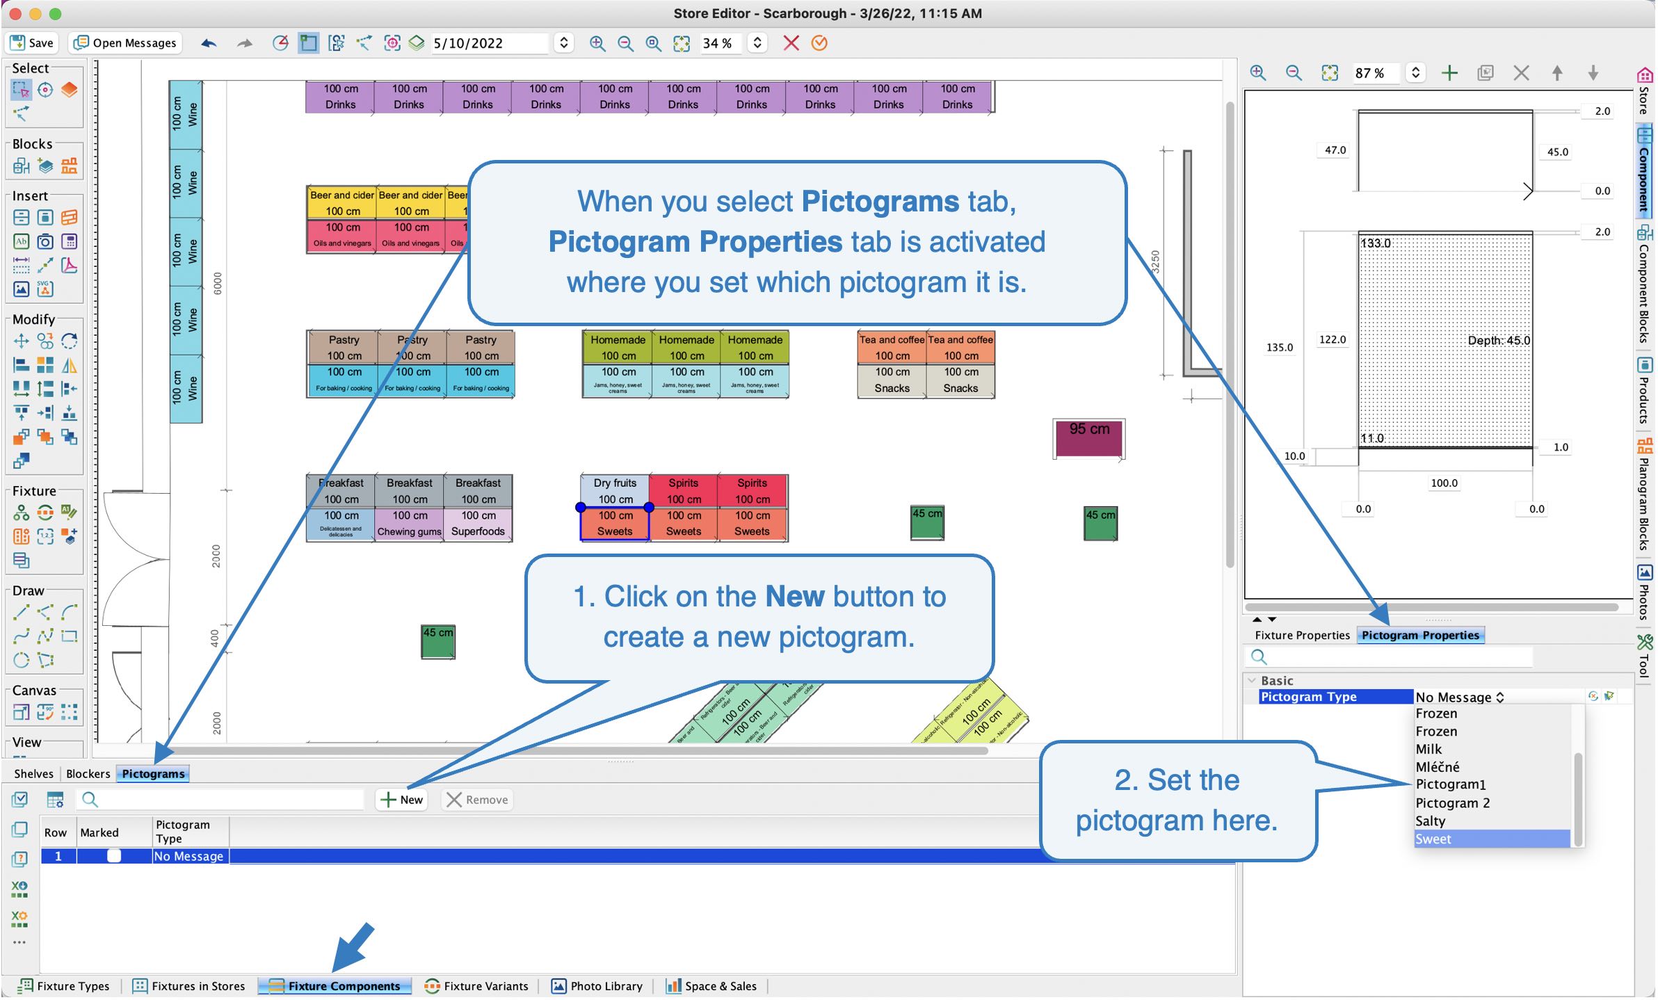Viewport: 1658px width, 1000px height.
Task: Click the date stepper arrows
Action: (564, 43)
